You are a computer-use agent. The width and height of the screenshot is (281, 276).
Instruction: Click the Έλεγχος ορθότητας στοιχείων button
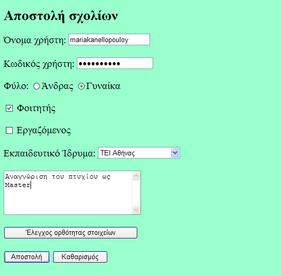[x=71, y=233]
